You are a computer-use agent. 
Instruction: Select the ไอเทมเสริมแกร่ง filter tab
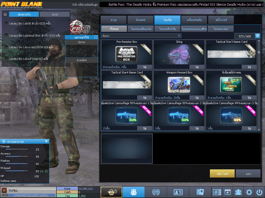[141, 29]
